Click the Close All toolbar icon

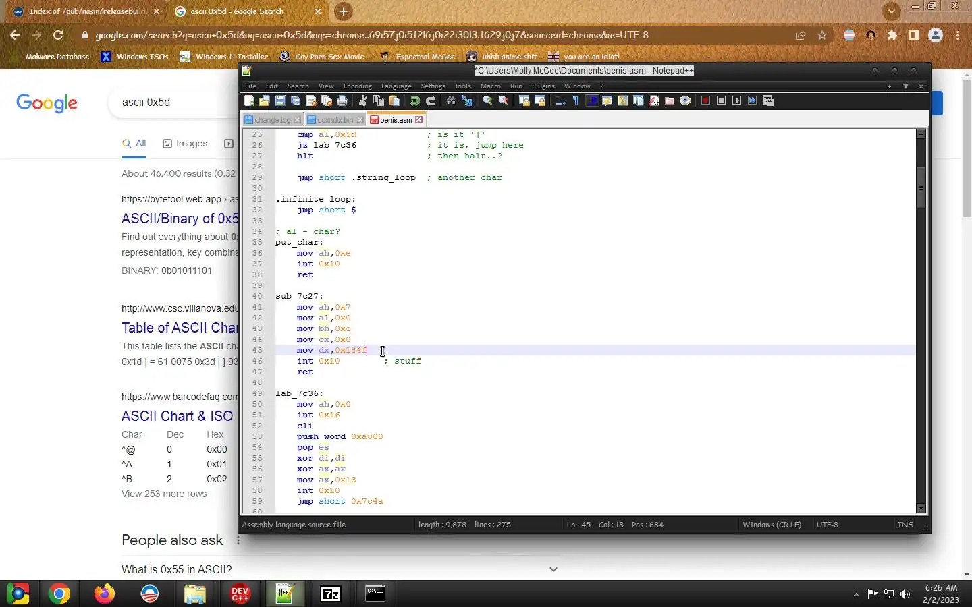click(x=327, y=100)
